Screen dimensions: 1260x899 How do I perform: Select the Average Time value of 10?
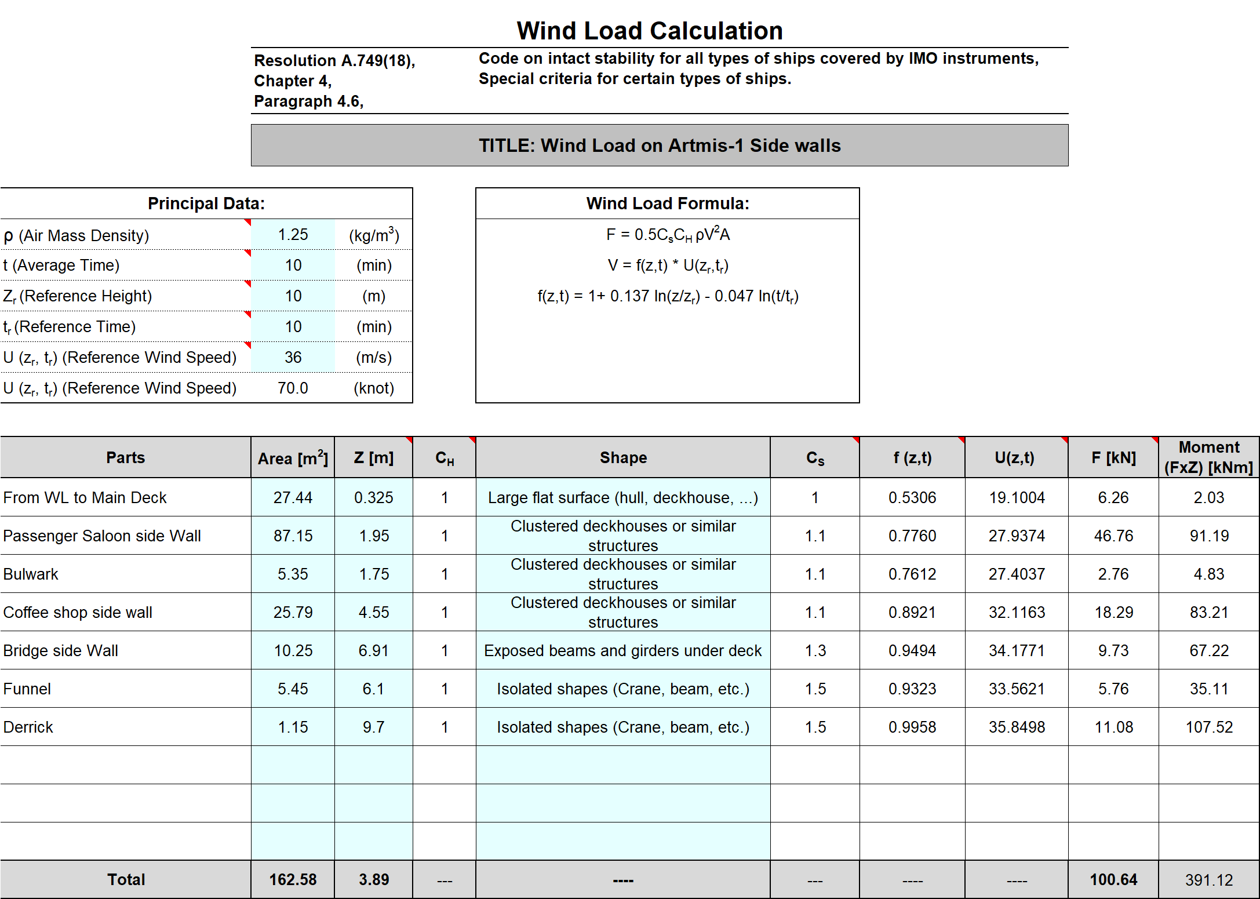pyautogui.click(x=293, y=265)
